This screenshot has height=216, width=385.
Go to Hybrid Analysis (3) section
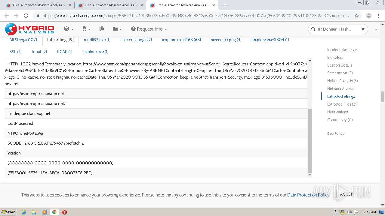point(343,81)
